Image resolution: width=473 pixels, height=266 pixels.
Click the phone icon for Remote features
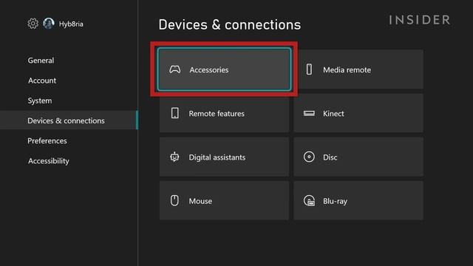pyautogui.click(x=175, y=113)
